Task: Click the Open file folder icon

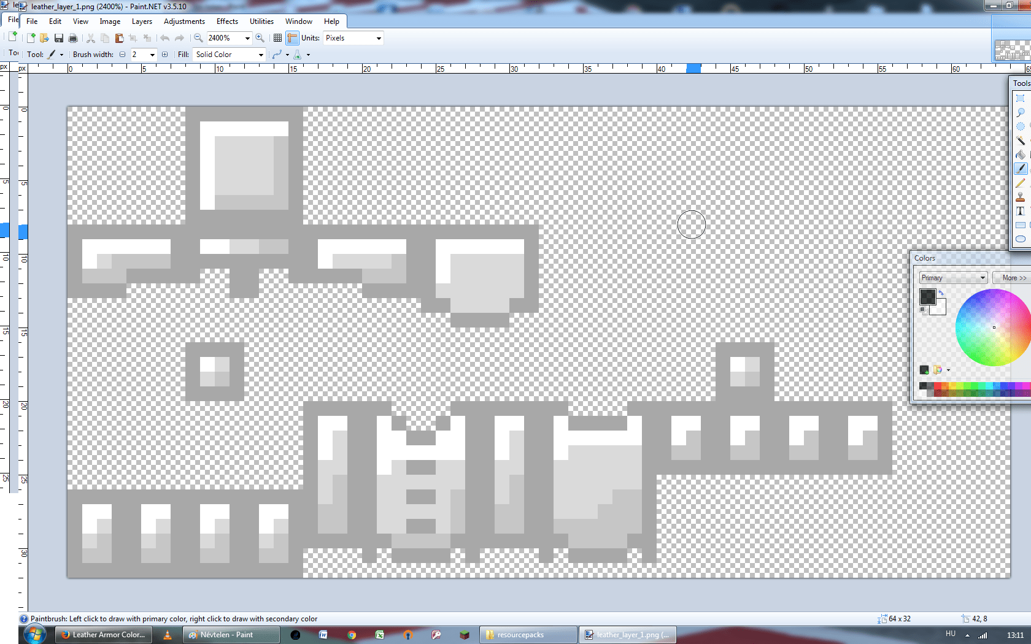Action: 44,38
